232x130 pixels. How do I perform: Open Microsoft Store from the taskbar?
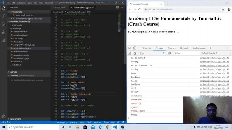pos(85,127)
